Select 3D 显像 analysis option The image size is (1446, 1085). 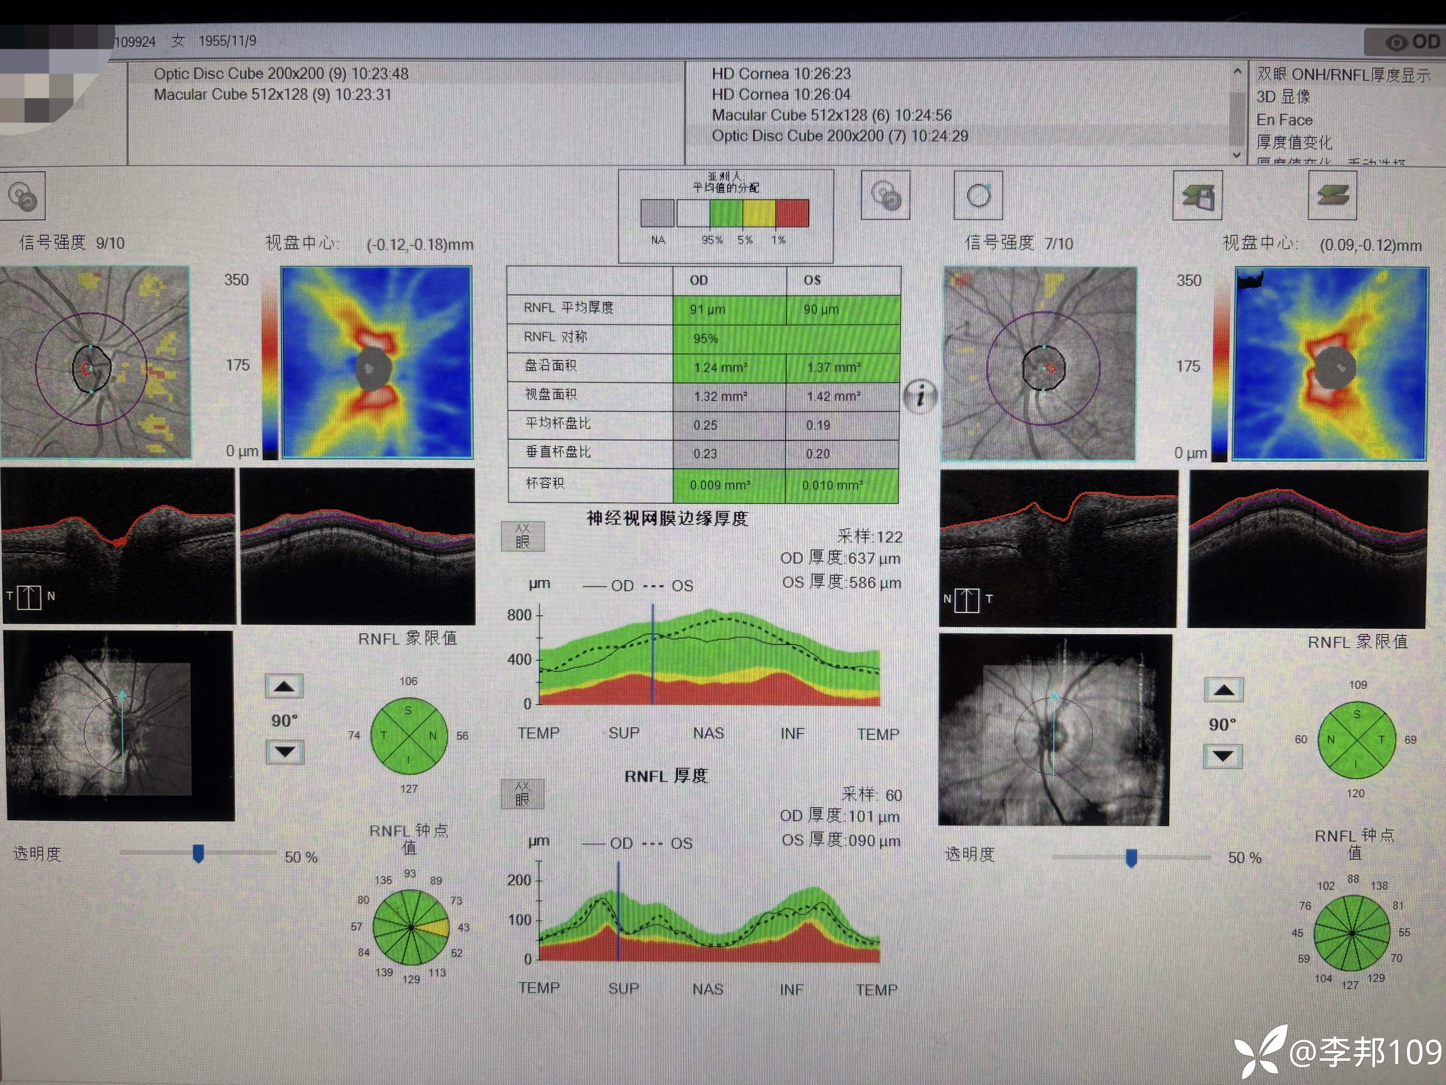1283,97
